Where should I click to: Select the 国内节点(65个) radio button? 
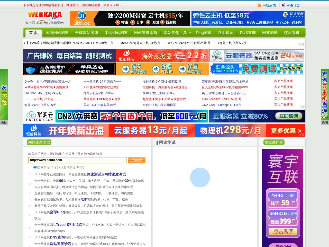click(35, 167)
